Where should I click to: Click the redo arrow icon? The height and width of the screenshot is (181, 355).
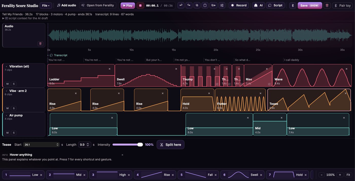point(189,5)
